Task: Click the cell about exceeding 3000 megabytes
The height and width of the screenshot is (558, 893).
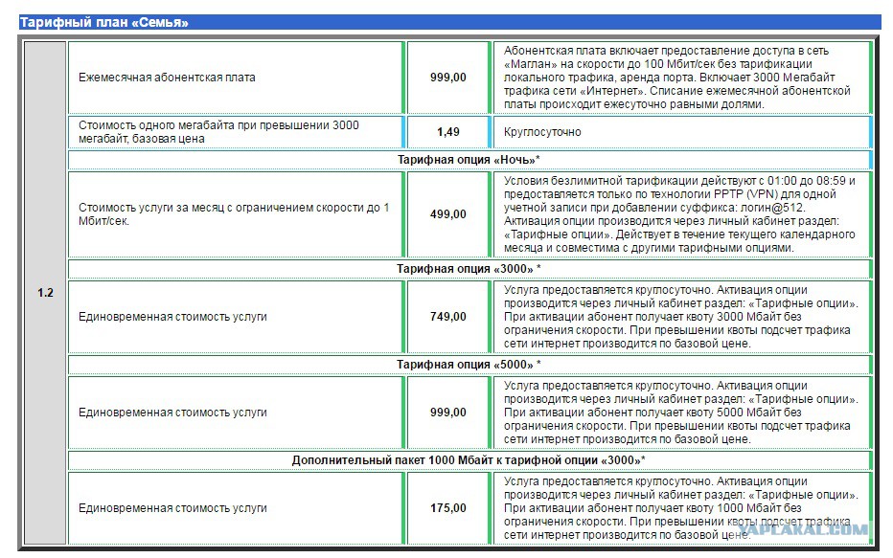Action: coord(235,132)
